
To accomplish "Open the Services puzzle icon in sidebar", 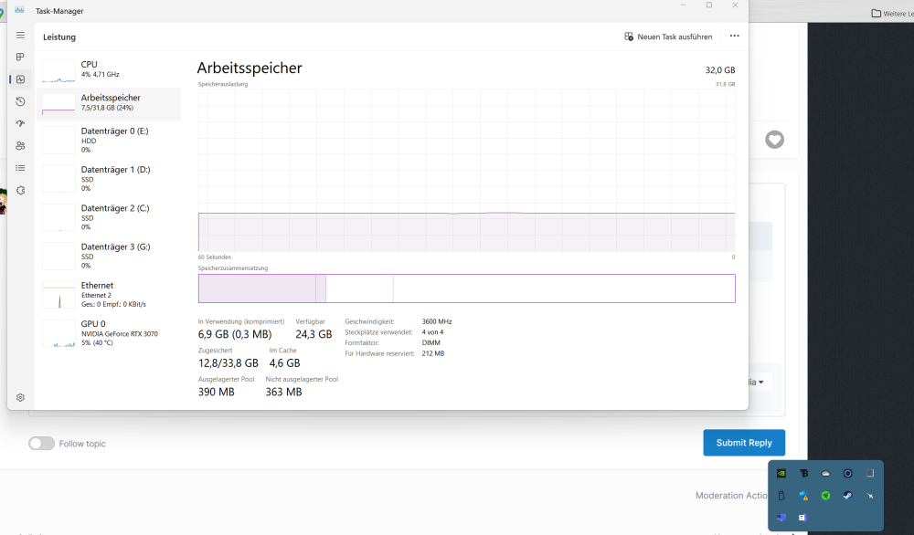I will tap(20, 190).
